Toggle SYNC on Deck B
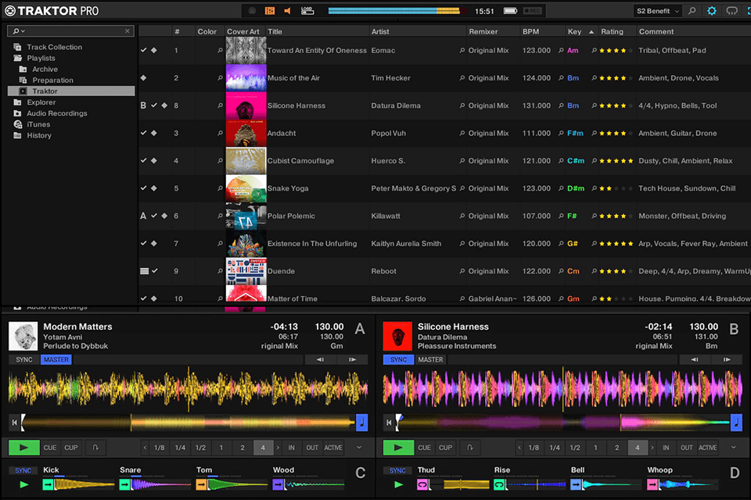Viewport: 751px width, 500px height. pos(398,359)
